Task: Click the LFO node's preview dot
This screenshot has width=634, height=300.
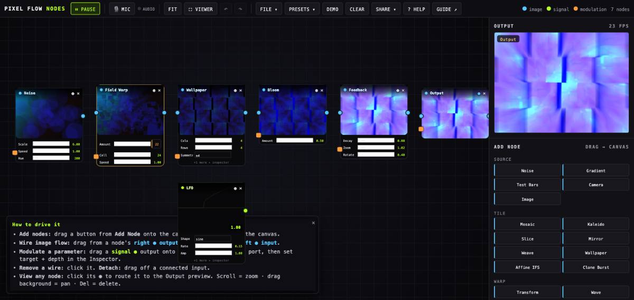Action: click(x=236, y=188)
